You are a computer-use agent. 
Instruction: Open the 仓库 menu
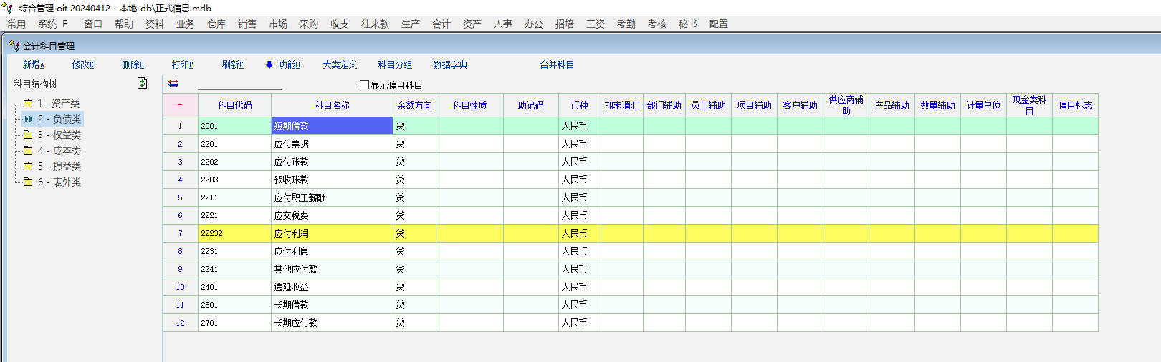[216, 24]
